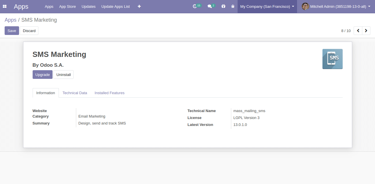Image resolution: width=375 pixels, height=184 pixels.
Task: Click the Website field label
Action: 40,111
